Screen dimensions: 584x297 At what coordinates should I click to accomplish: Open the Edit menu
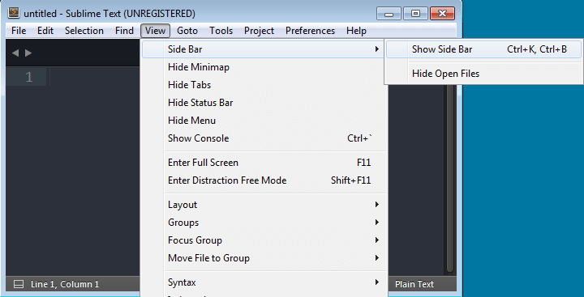pos(45,31)
